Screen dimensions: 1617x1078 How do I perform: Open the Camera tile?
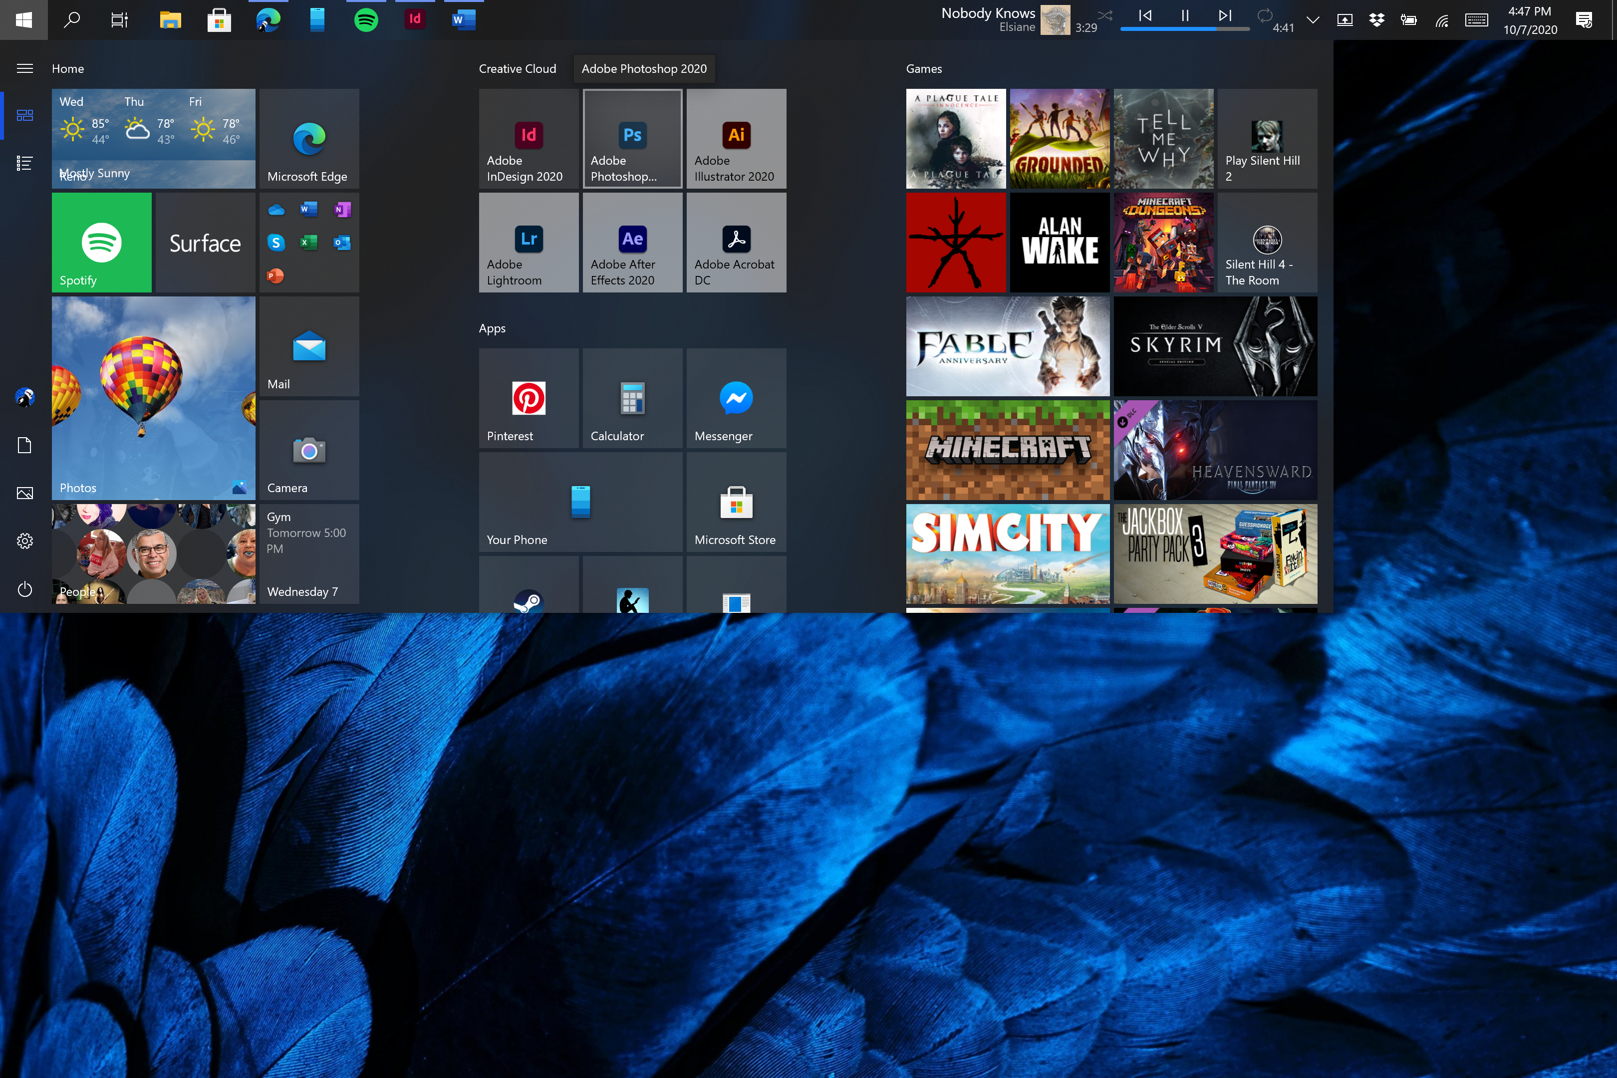tap(309, 450)
